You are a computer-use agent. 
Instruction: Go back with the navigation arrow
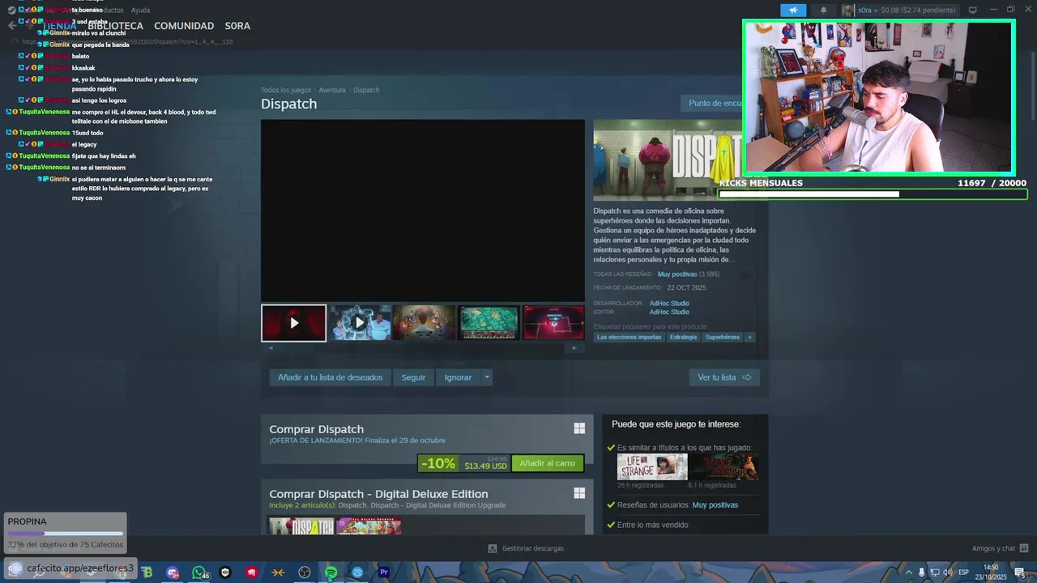click(11, 26)
